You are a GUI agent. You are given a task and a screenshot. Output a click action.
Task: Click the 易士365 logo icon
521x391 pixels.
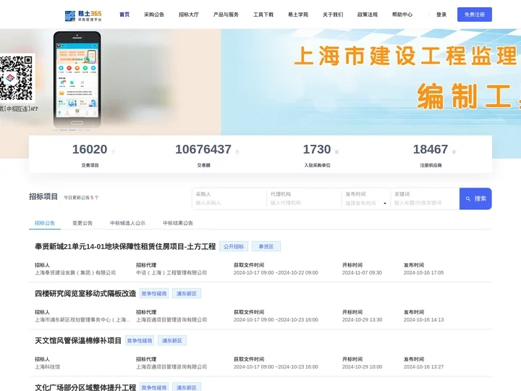pos(70,14)
